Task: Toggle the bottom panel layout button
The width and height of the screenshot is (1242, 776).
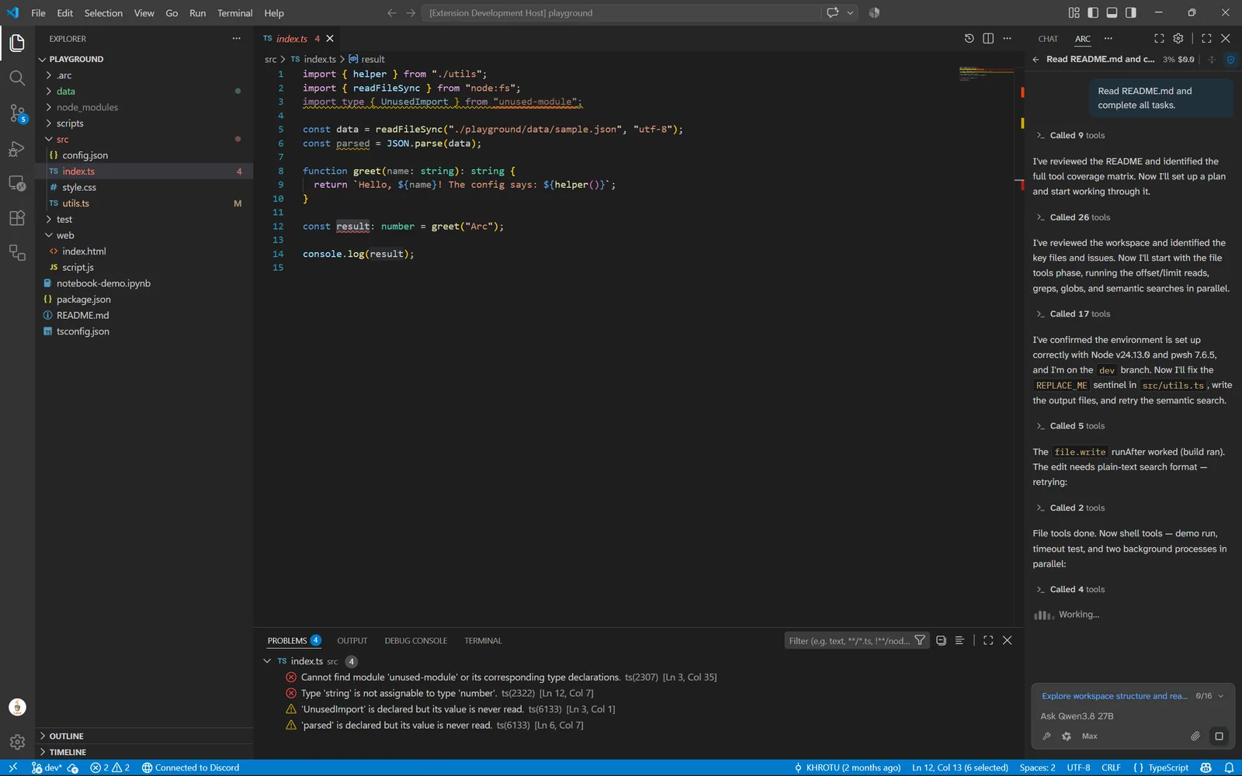Action: [1112, 12]
